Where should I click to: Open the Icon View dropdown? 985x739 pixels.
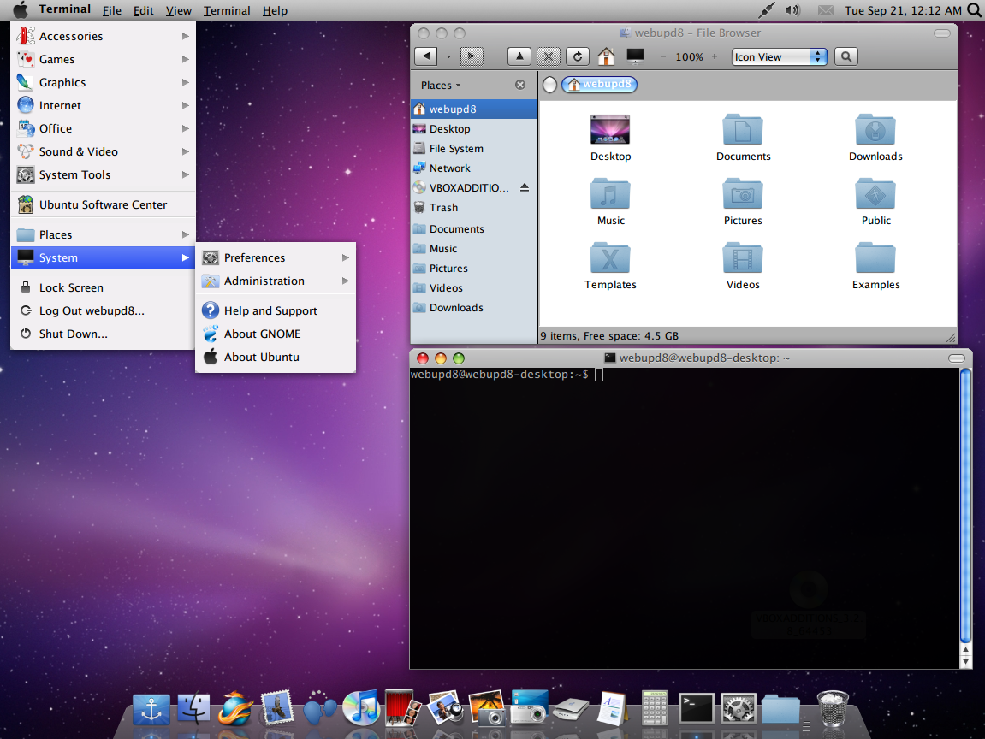coord(780,56)
